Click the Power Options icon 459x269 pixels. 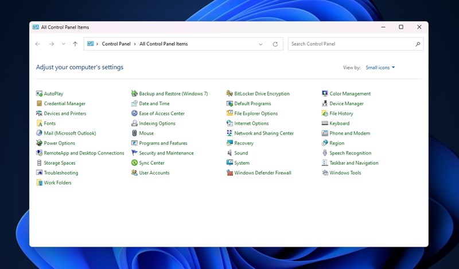tap(39, 143)
